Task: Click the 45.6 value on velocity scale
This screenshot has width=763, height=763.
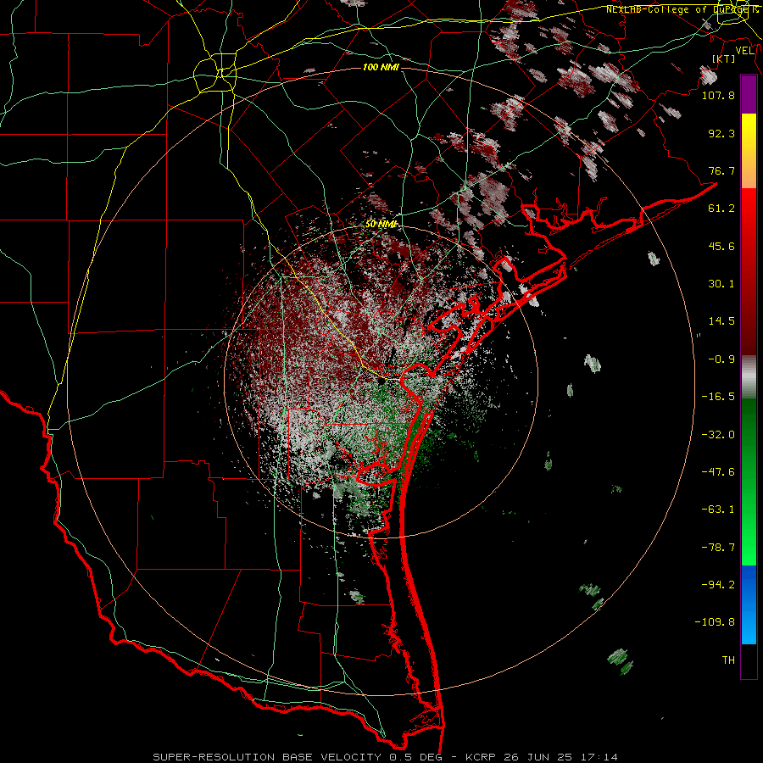Action: [721, 246]
